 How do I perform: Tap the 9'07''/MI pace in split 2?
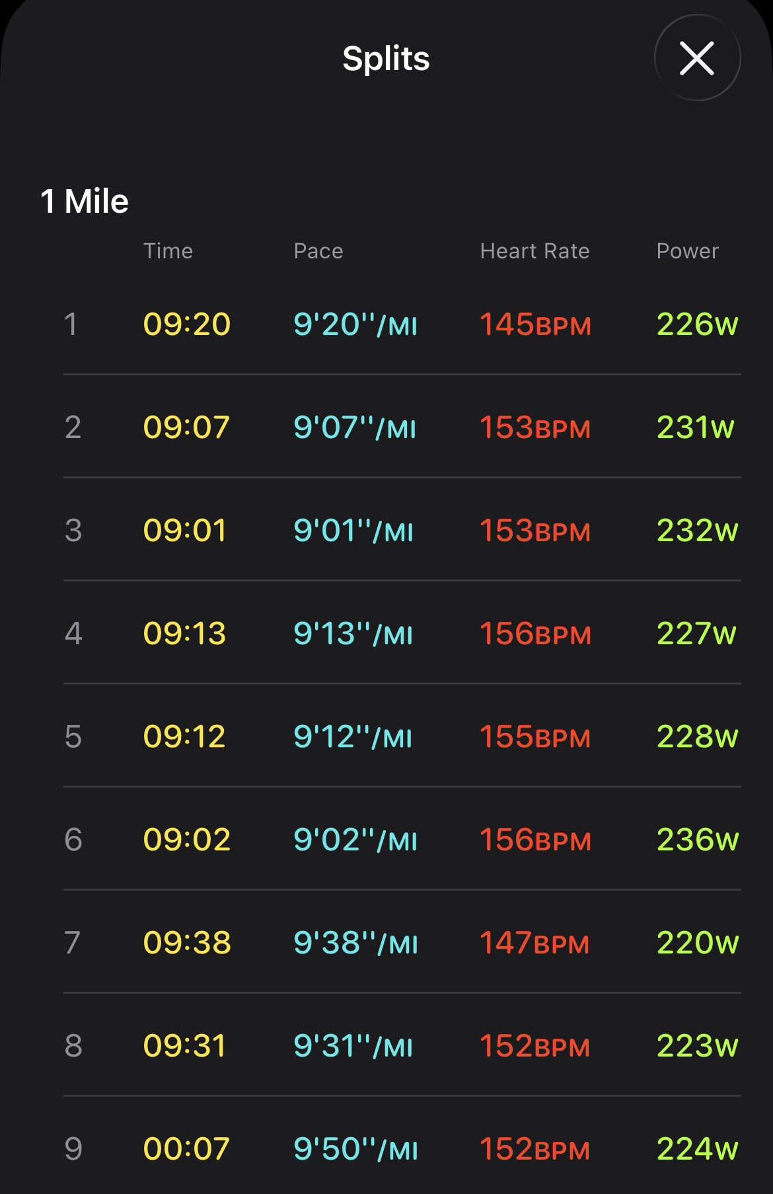[355, 427]
